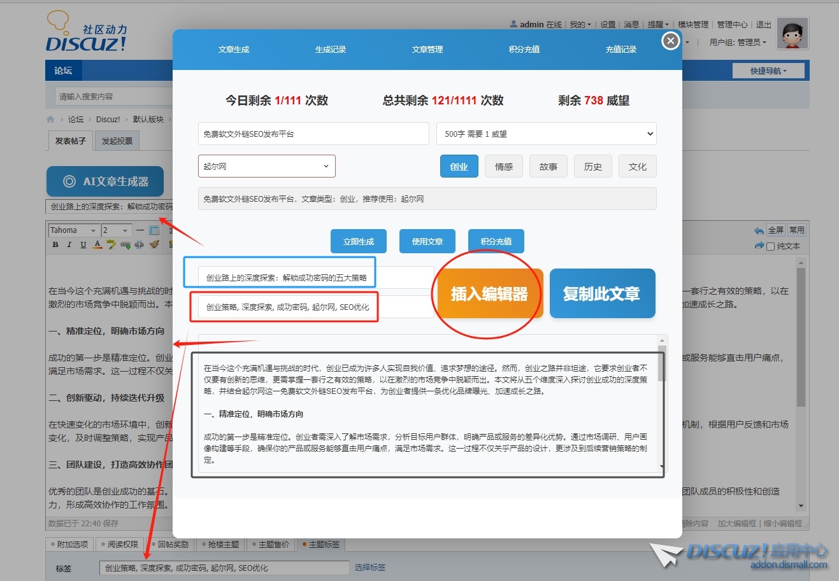Screen dimensions: 839x581
Task: Apply underline with the U icon
Action: [83, 244]
